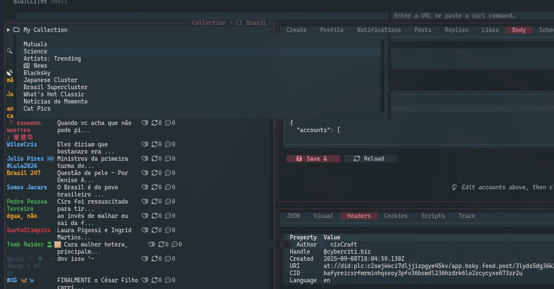Viewport: 554px width, 289px height.
Task: Click the folder icon beside My Collection
Action: tap(16, 30)
